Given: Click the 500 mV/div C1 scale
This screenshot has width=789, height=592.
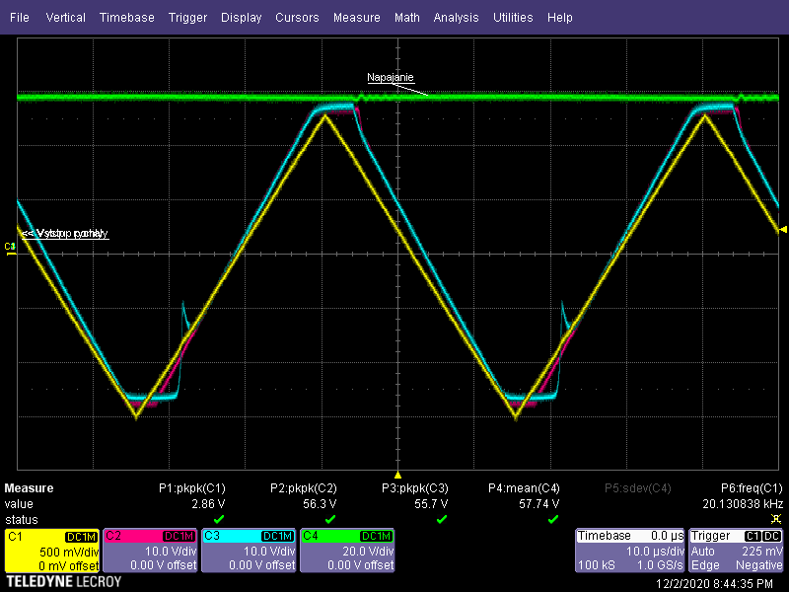Looking at the screenshot, I should (x=69, y=552).
